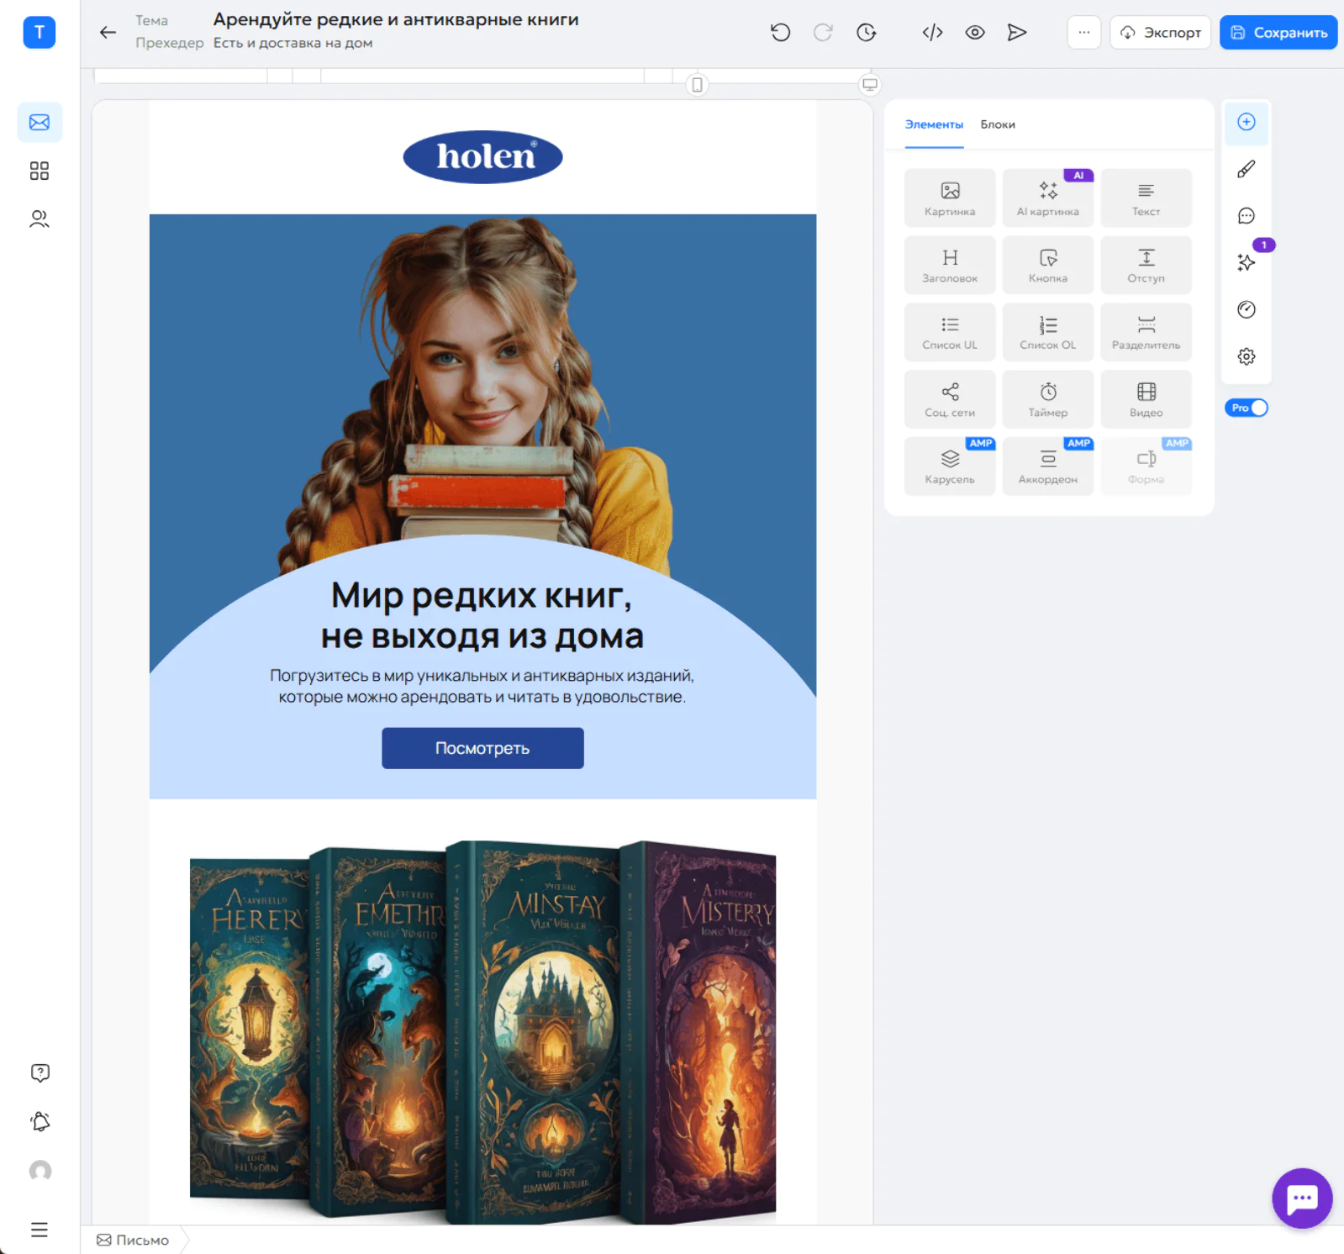Click the Сохранить button
This screenshot has width=1344, height=1254.
click(1278, 33)
